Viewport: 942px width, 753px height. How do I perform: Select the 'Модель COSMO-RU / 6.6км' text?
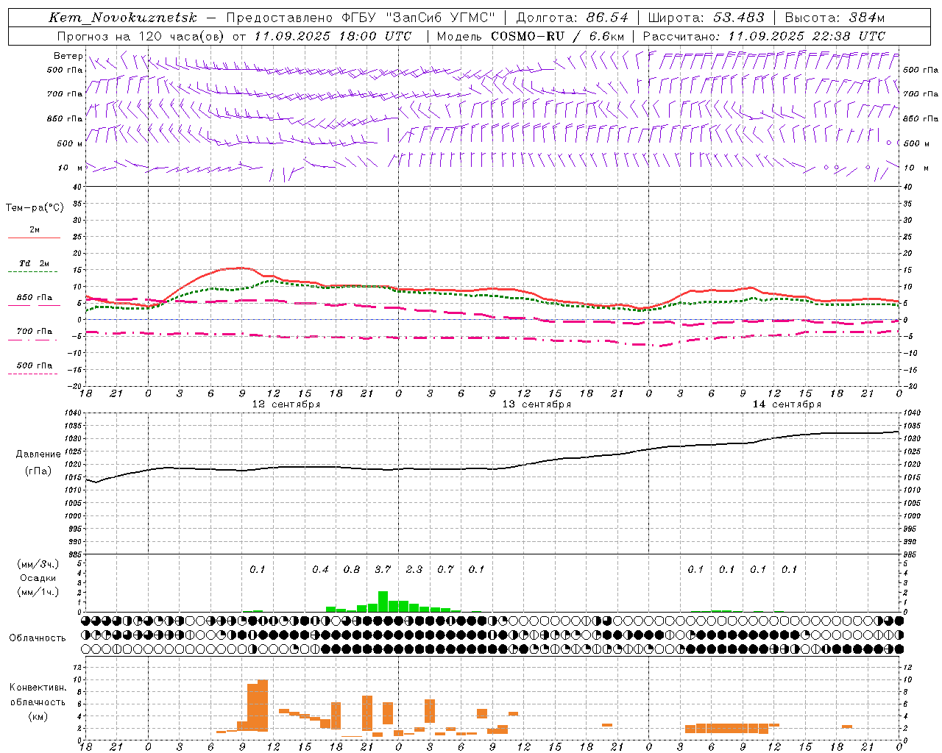[x=531, y=36]
